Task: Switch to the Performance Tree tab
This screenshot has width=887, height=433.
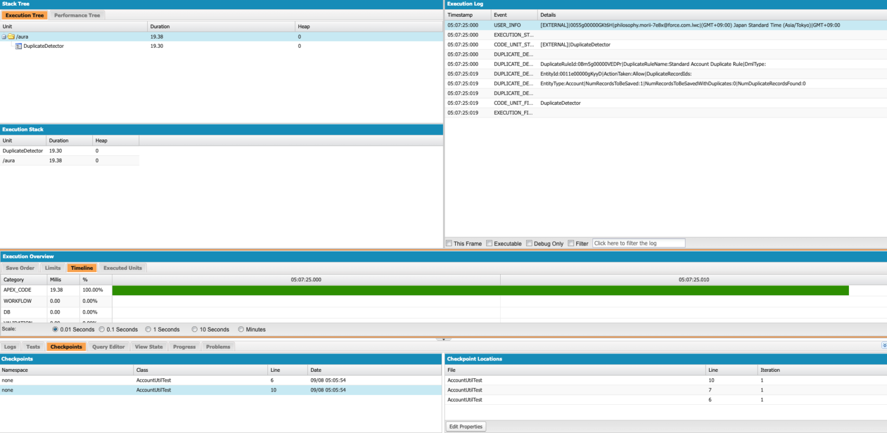Action: point(77,15)
